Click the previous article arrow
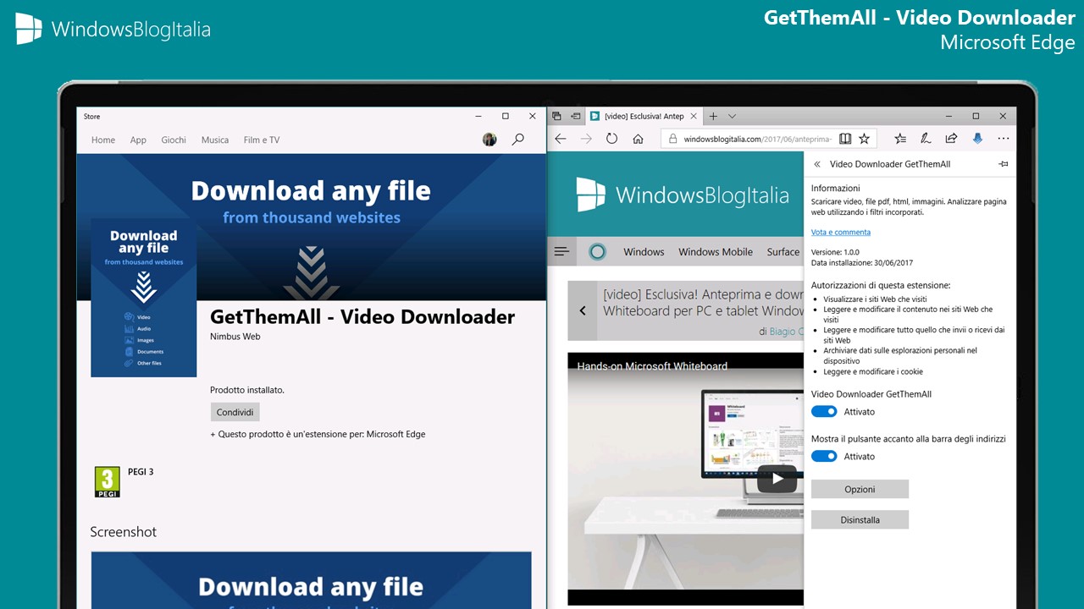The image size is (1084, 609). [583, 310]
